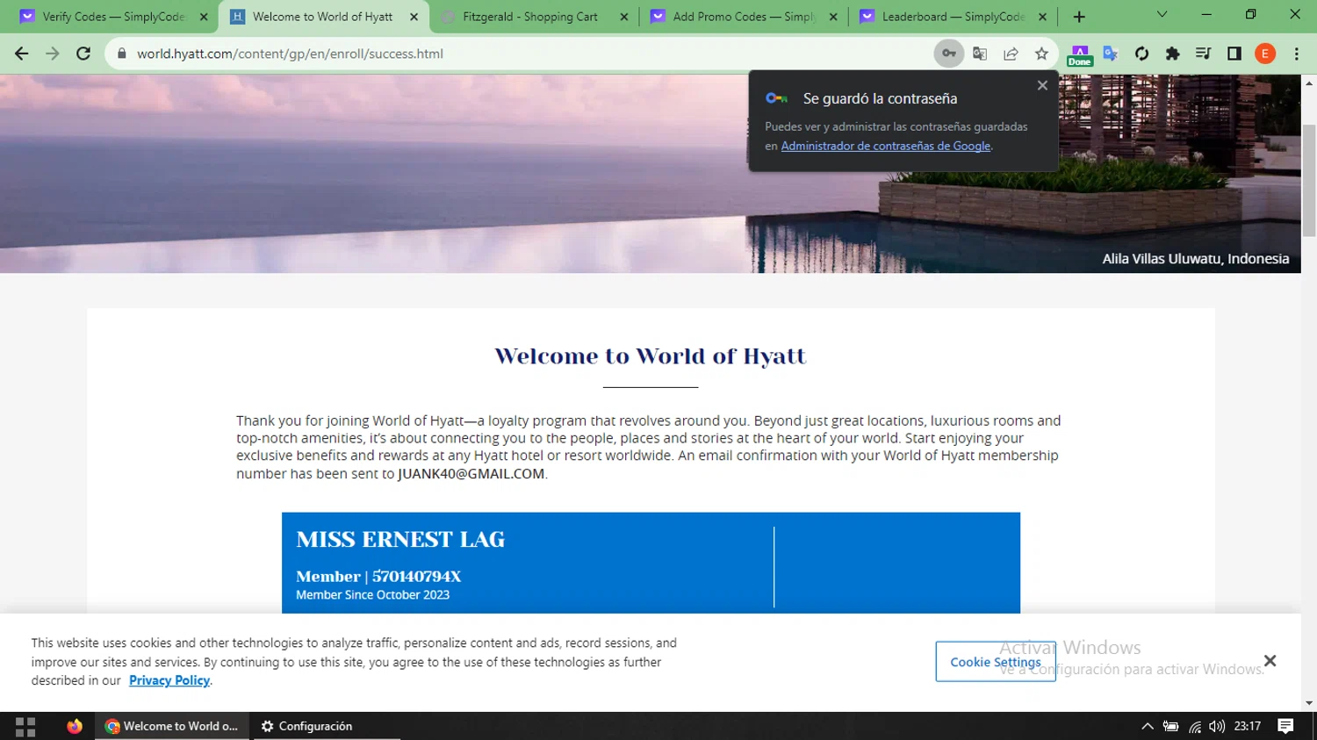Close the Add Promo Codes tab

click(x=833, y=17)
